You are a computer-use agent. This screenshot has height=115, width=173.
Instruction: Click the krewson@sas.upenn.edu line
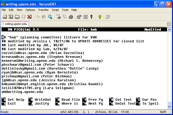point(42,57)
